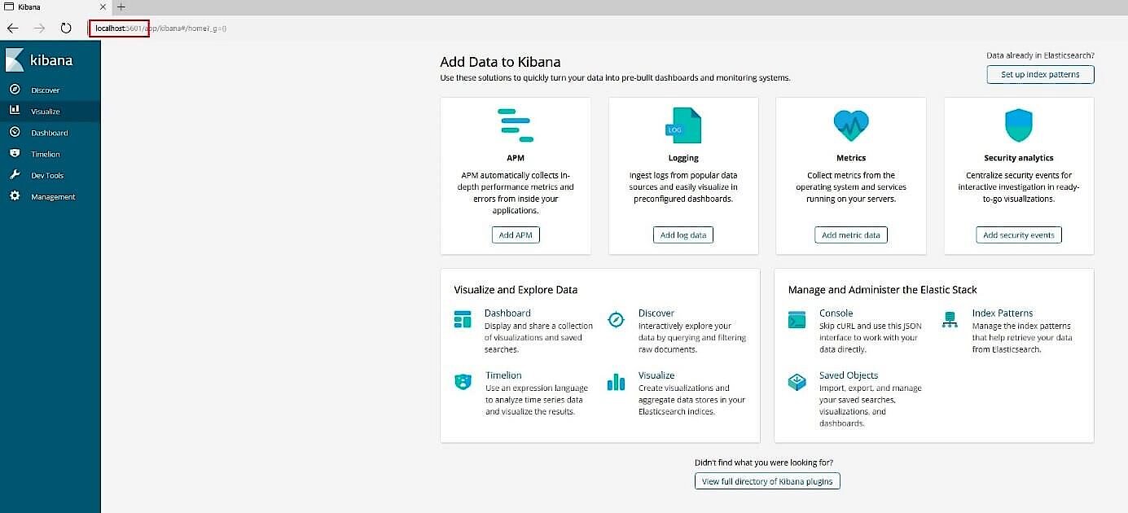Click the Saved Objects import icon
This screenshot has width=1128, height=513.
(x=796, y=381)
